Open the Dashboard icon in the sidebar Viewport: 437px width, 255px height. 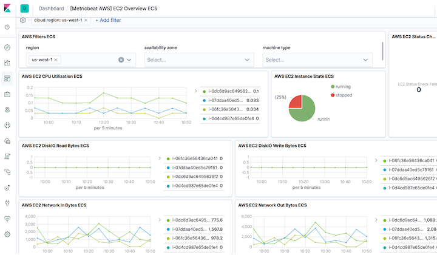(x=7, y=78)
